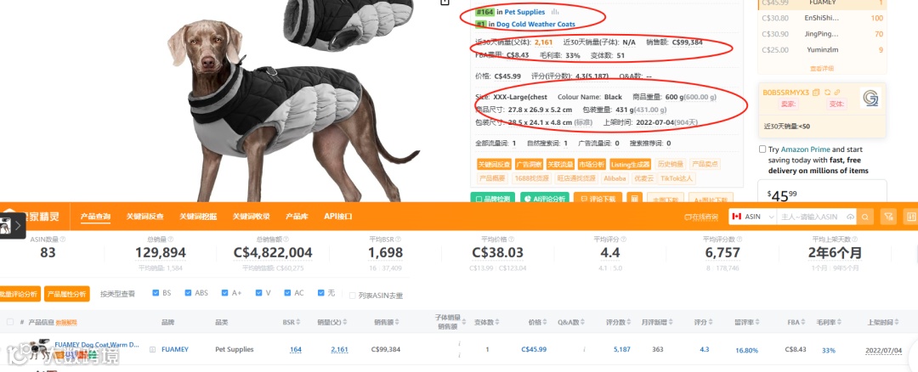Open the Dog Cold Weather Coats link
This screenshot has width=918, height=372.
coord(535,25)
